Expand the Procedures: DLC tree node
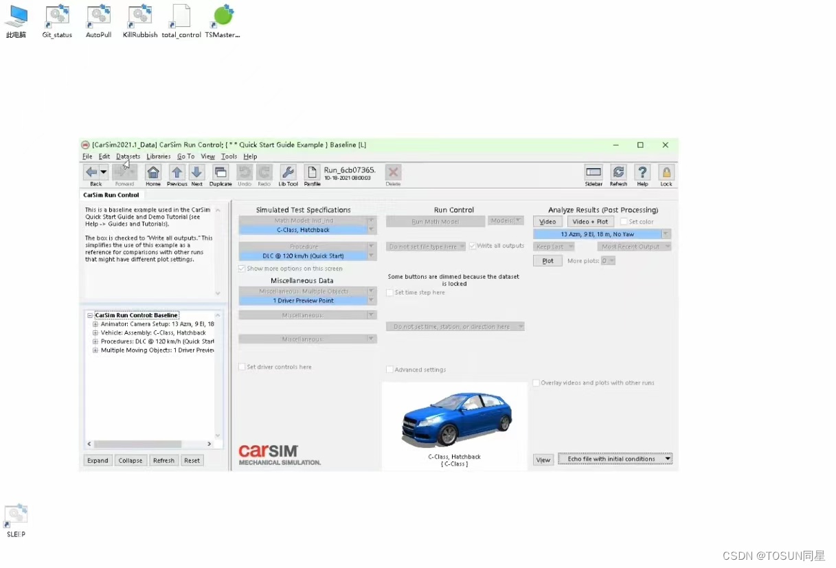The width and height of the screenshot is (836, 568). pyautogui.click(x=95, y=341)
